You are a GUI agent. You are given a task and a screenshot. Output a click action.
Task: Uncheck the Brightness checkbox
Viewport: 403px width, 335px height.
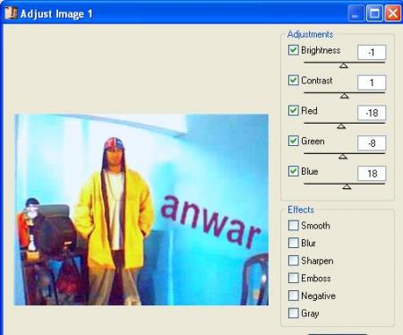point(293,50)
